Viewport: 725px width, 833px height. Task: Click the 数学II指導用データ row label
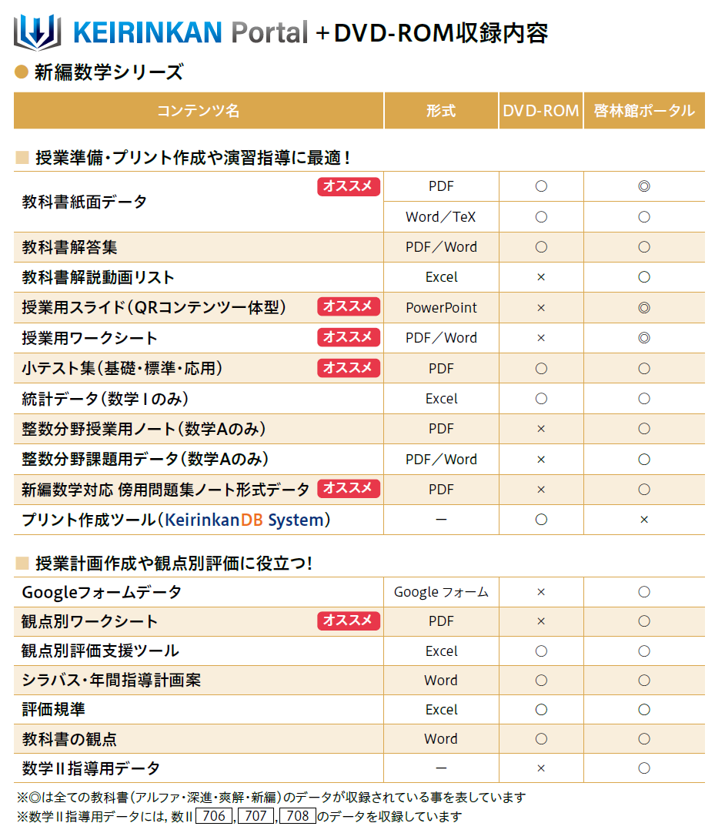pyautogui.click(x=91, y=768)
